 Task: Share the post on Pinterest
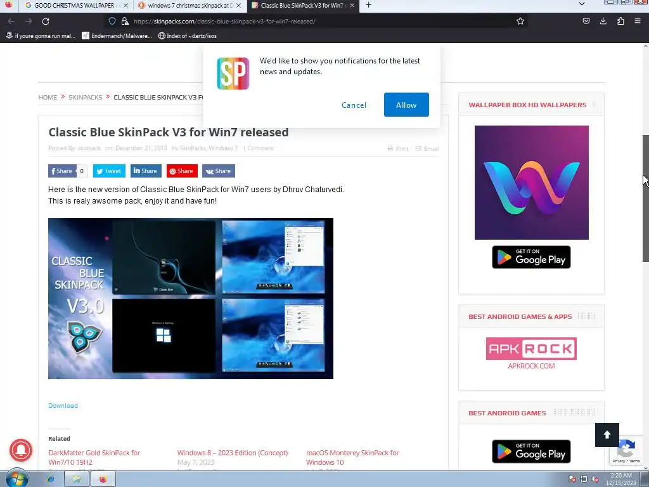pos(182,171)
